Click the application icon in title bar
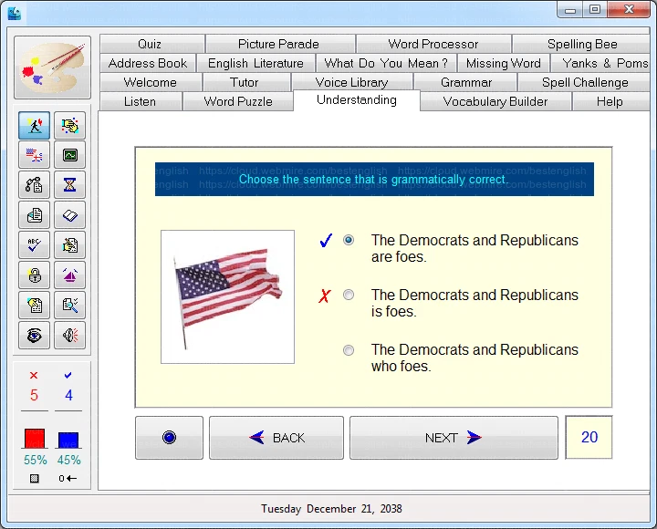657x529 pixels. coord(15,14)
